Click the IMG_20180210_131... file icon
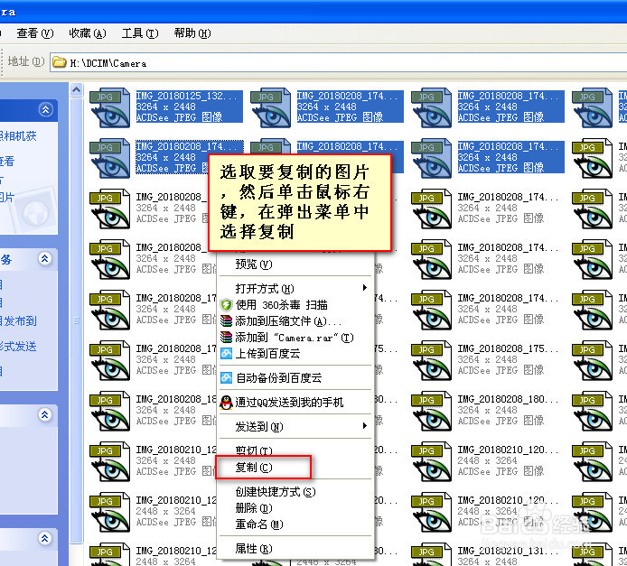This screenshot has width=627, height=566. tap(432, 555)
